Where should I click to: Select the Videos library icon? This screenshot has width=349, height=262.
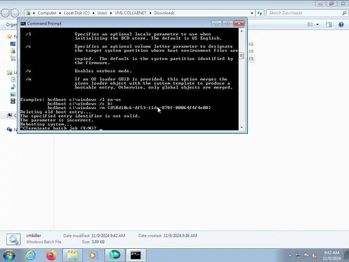click(x=13, y=101)
